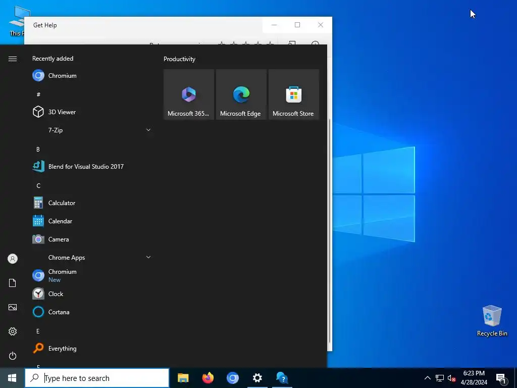517x388 pixels.
Task: Open the Calendar app
Action: pyautogui.click(x=92, y=221)
